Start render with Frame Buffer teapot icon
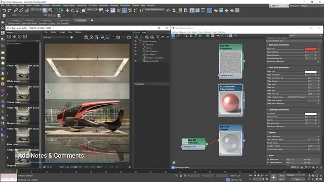 coord(129,37)
